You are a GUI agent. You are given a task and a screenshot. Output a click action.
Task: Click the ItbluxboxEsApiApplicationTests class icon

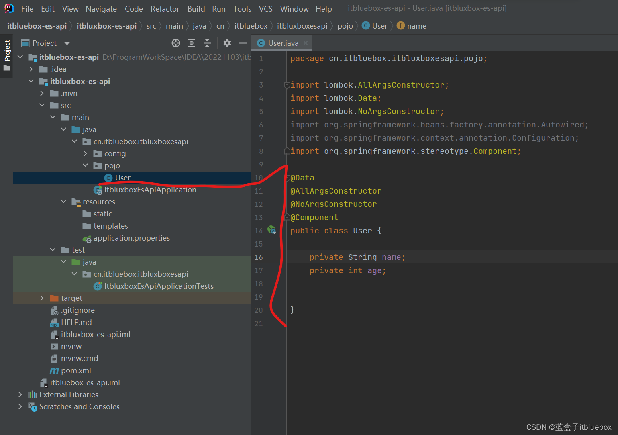click(98, 286)
